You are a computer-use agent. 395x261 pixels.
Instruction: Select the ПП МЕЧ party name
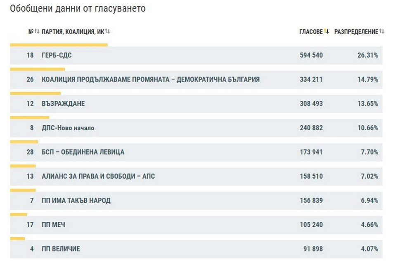(53, 225)
